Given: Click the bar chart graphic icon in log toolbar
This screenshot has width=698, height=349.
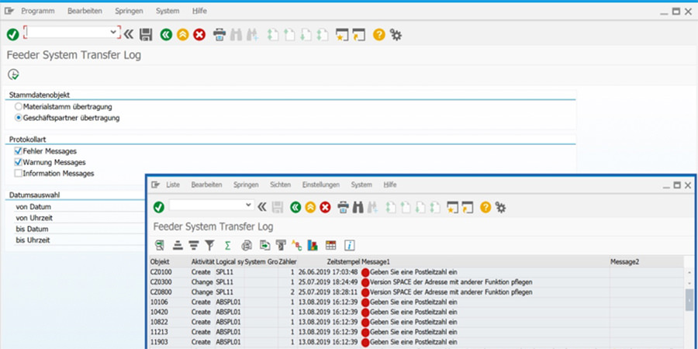Looking at the screenshot, I should (313, 245).
